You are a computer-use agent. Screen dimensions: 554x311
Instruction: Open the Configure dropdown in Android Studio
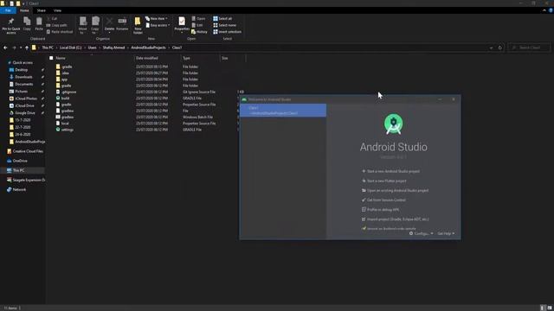(421, 233)
